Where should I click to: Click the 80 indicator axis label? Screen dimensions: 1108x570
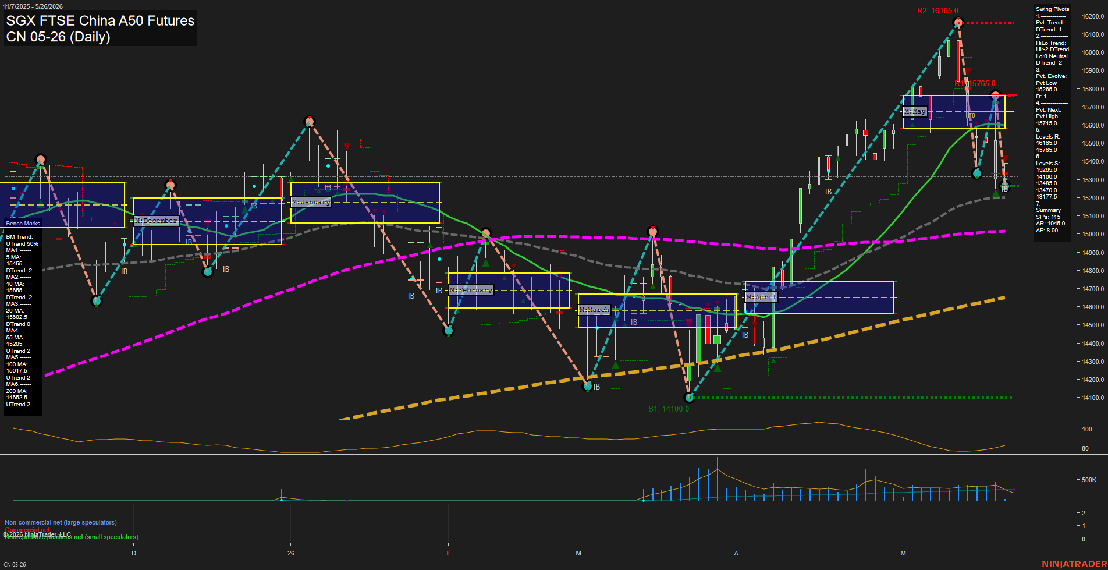coord(1085,448)
